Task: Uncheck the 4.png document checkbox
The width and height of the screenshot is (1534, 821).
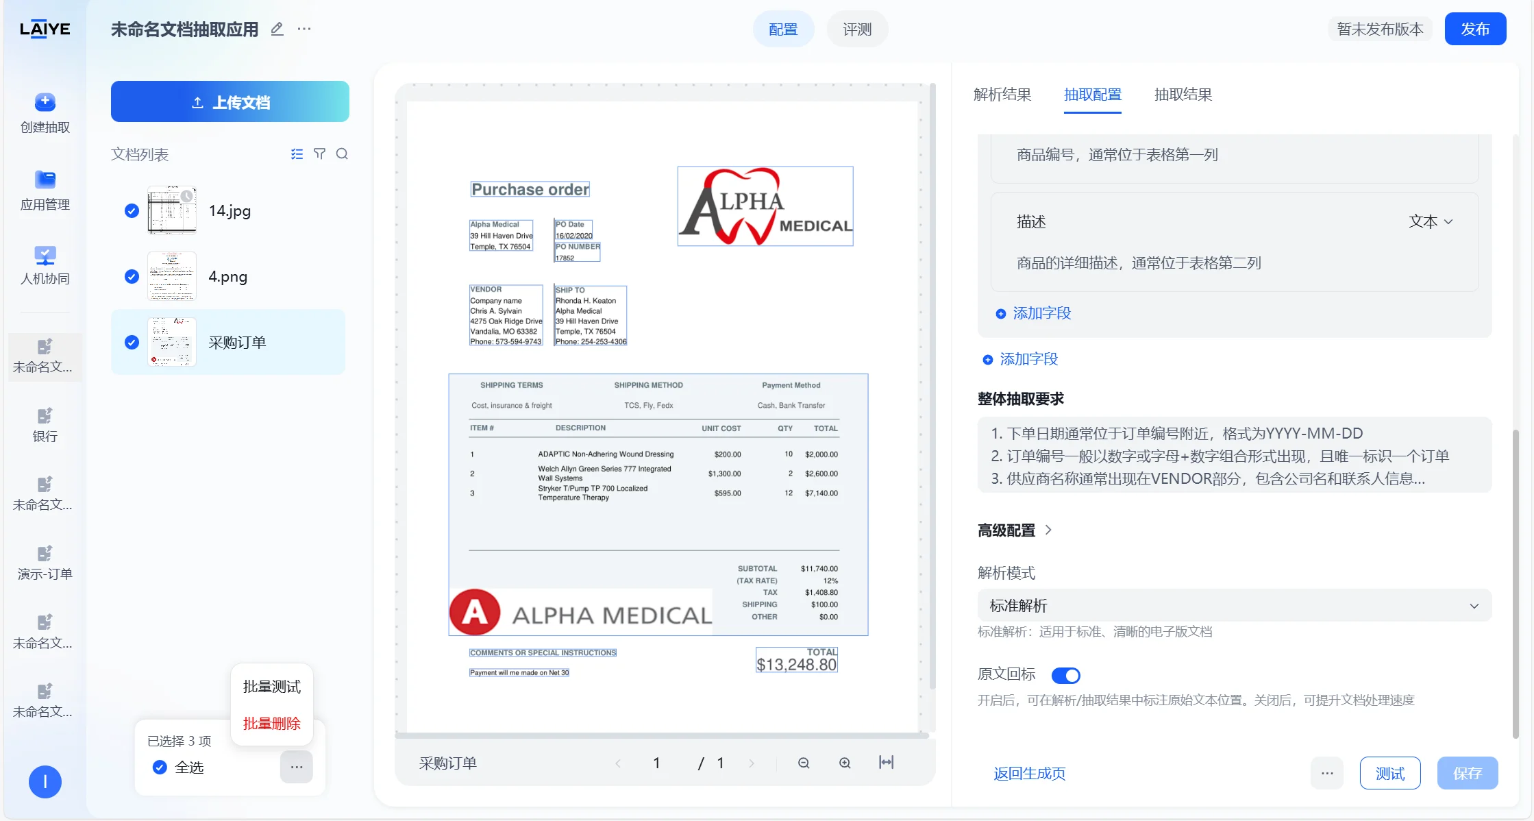Action: click(132, 276)
